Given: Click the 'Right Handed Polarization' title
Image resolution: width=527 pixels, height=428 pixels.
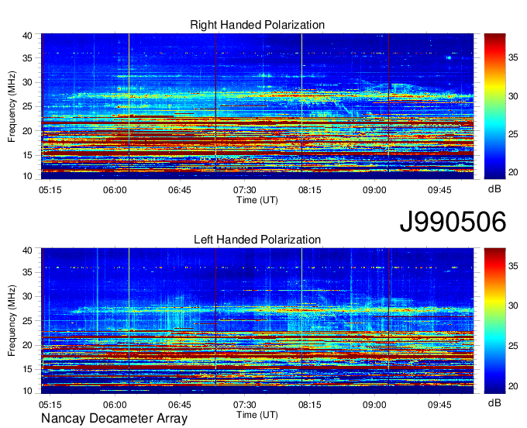Looking at the screenshot, I should coord(257,25).
